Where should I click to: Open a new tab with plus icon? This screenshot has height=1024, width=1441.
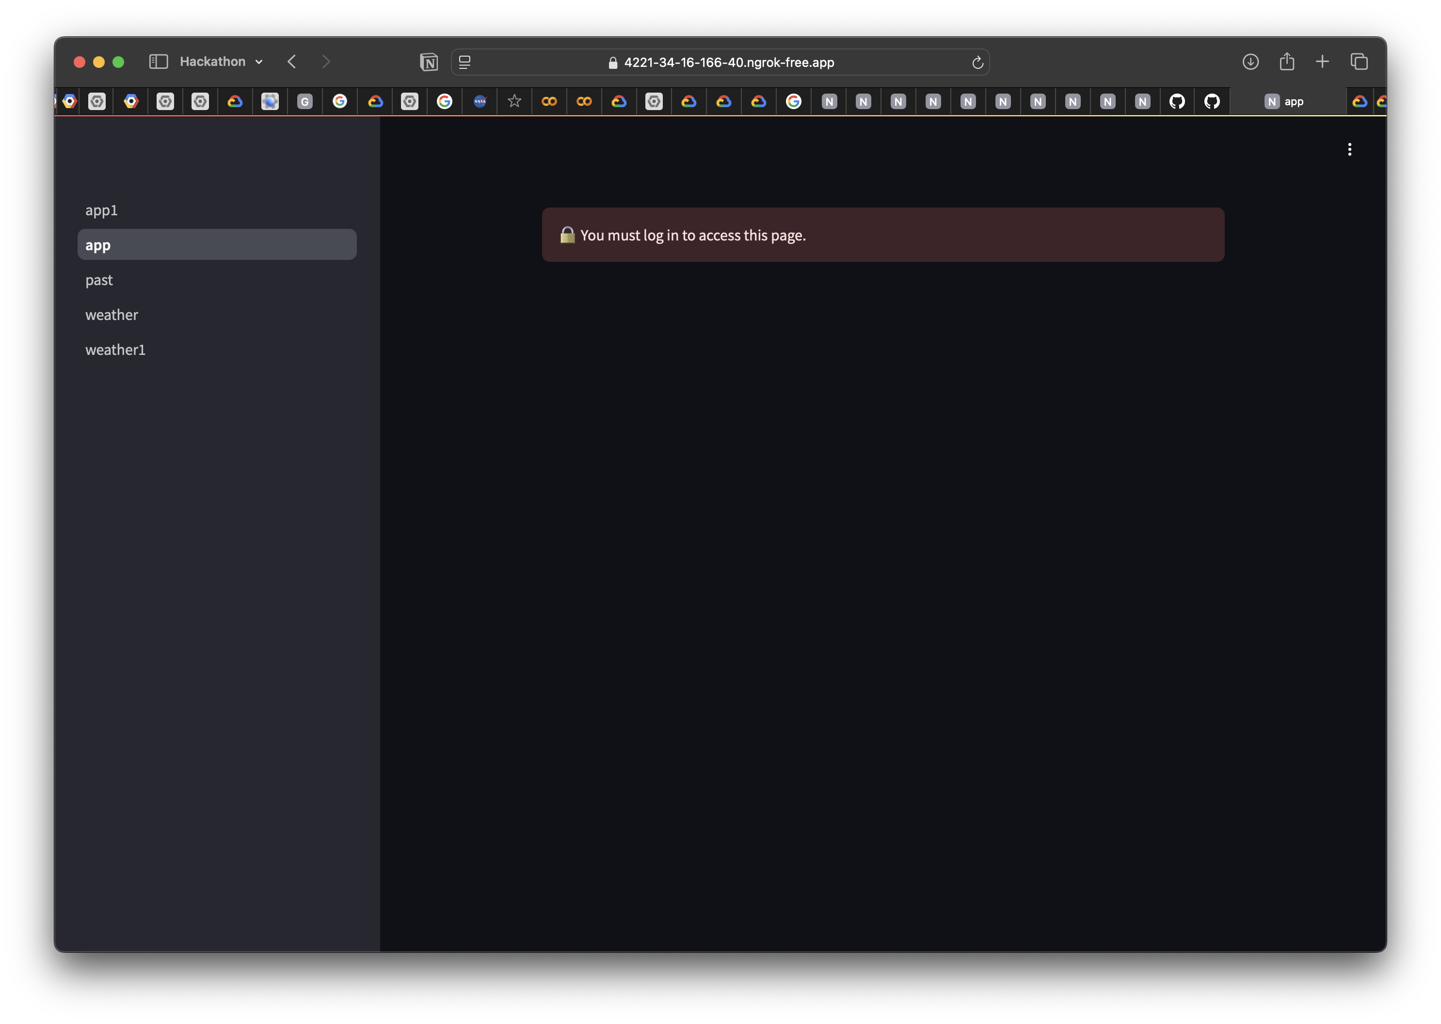pyautogui.click(x=1322, y=62)
